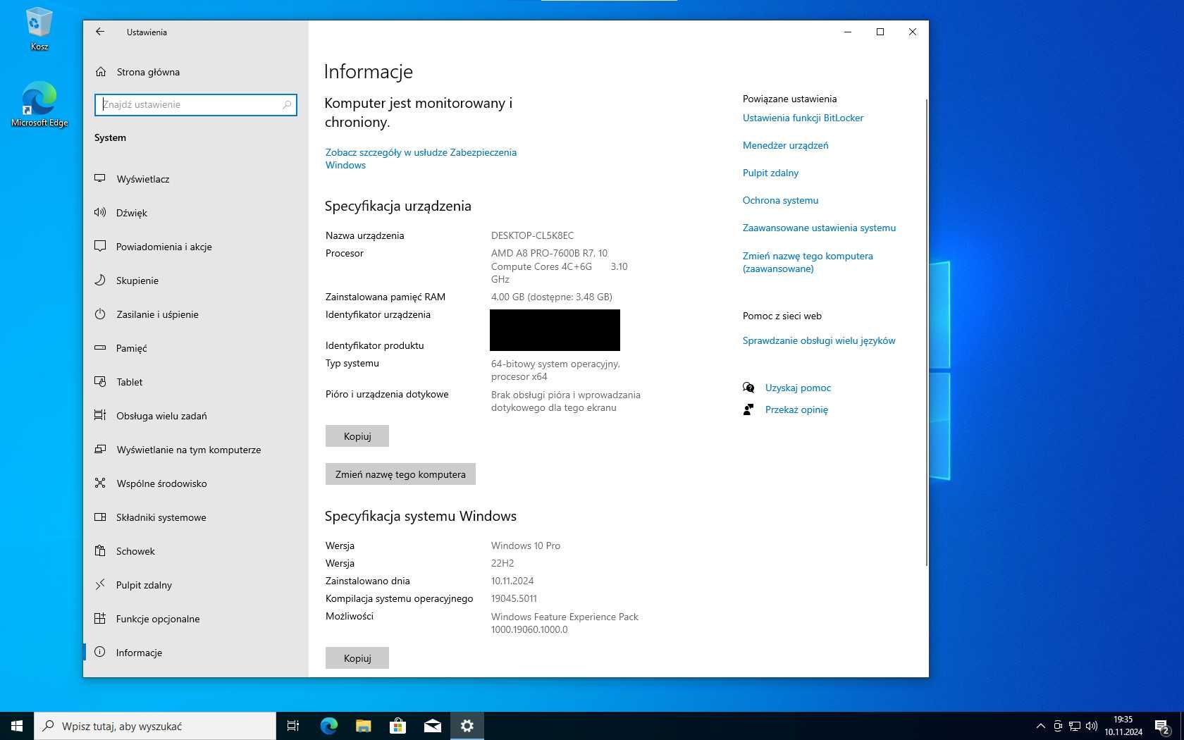This screenshot has height=740, width=1184.
Task: Select Informacje info icon in sidebar
Action: click(100, 653)
